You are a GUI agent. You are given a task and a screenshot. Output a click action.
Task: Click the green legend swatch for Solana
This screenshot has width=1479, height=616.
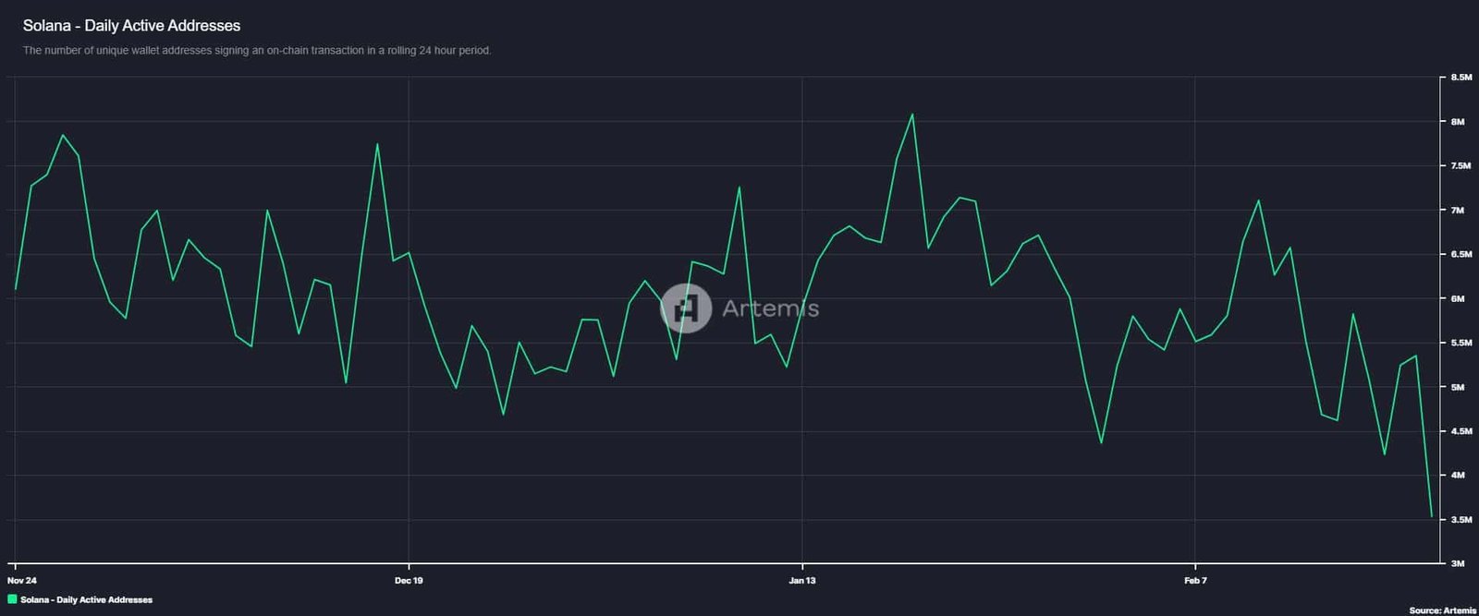pos(12,599)
